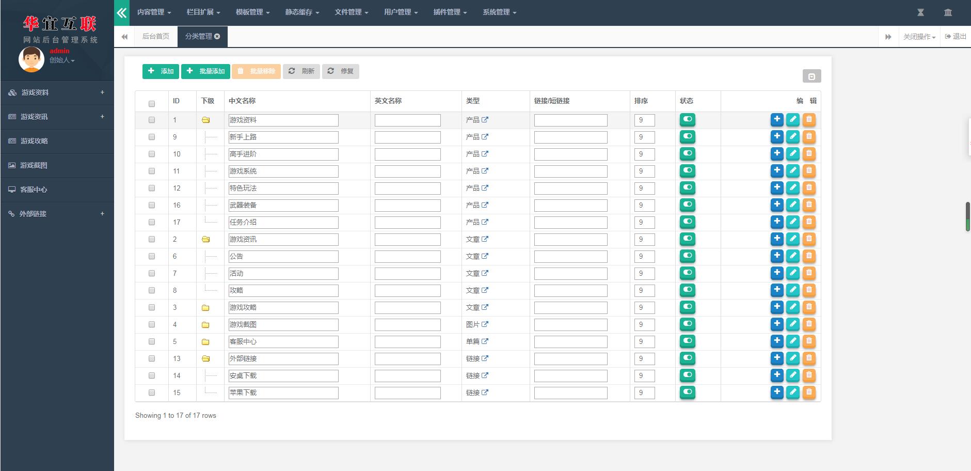Open the 文件管理 dropdown menu

(352, 12)
